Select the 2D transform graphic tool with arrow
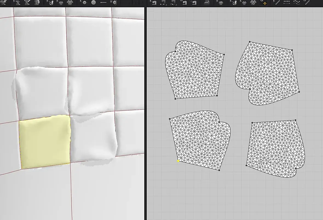This screenshot has height=220, width=323. pos(244,3)
